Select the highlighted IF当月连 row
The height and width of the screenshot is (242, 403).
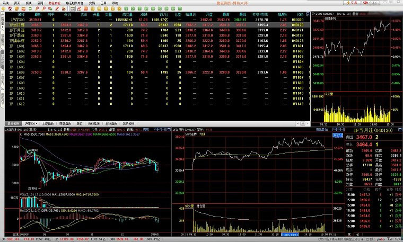pos(157,25)
